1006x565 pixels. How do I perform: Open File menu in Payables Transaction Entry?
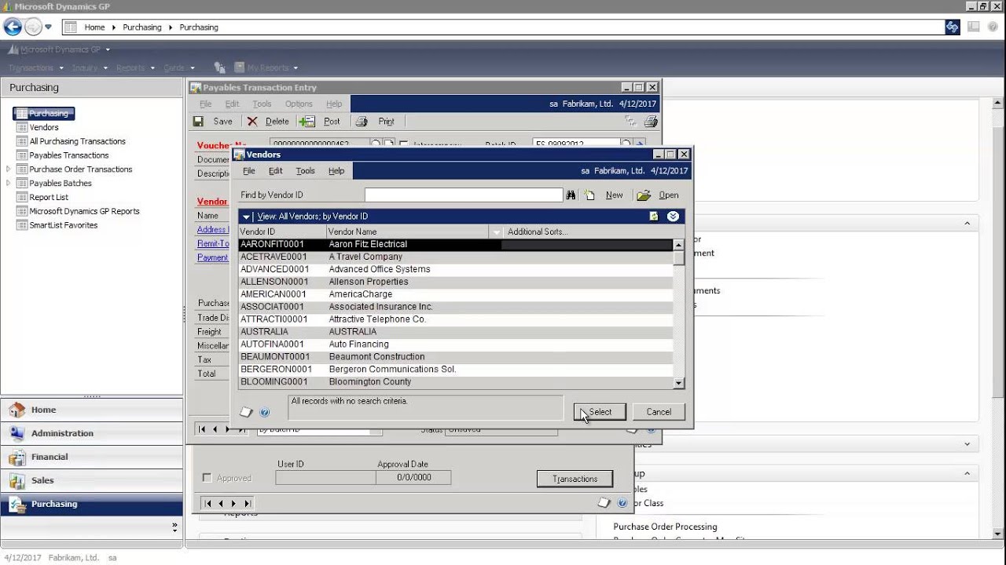click(206, 104)
